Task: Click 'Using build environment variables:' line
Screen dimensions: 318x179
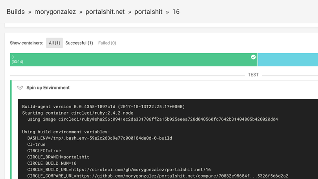Action: click(66, 132)
